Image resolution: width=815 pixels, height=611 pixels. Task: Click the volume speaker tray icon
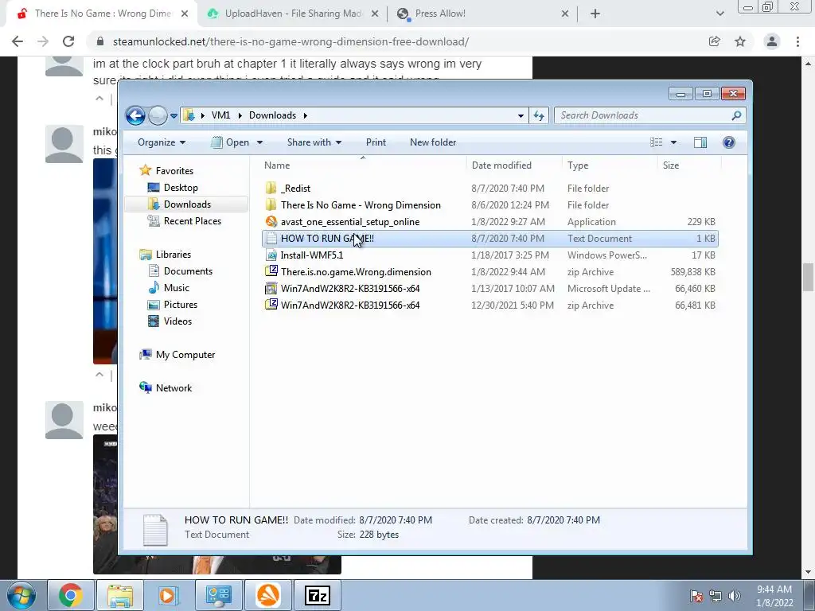(x=735, y=595)
